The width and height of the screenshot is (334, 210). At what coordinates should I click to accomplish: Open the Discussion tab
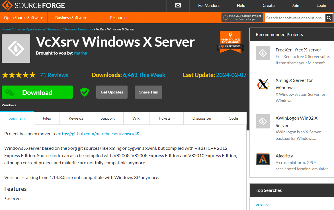pyautogui.click(x=202, y=118)
